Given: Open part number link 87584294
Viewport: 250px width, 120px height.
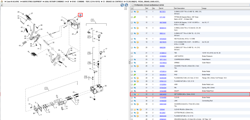Looking at the screenshot, I should [163, 88].
